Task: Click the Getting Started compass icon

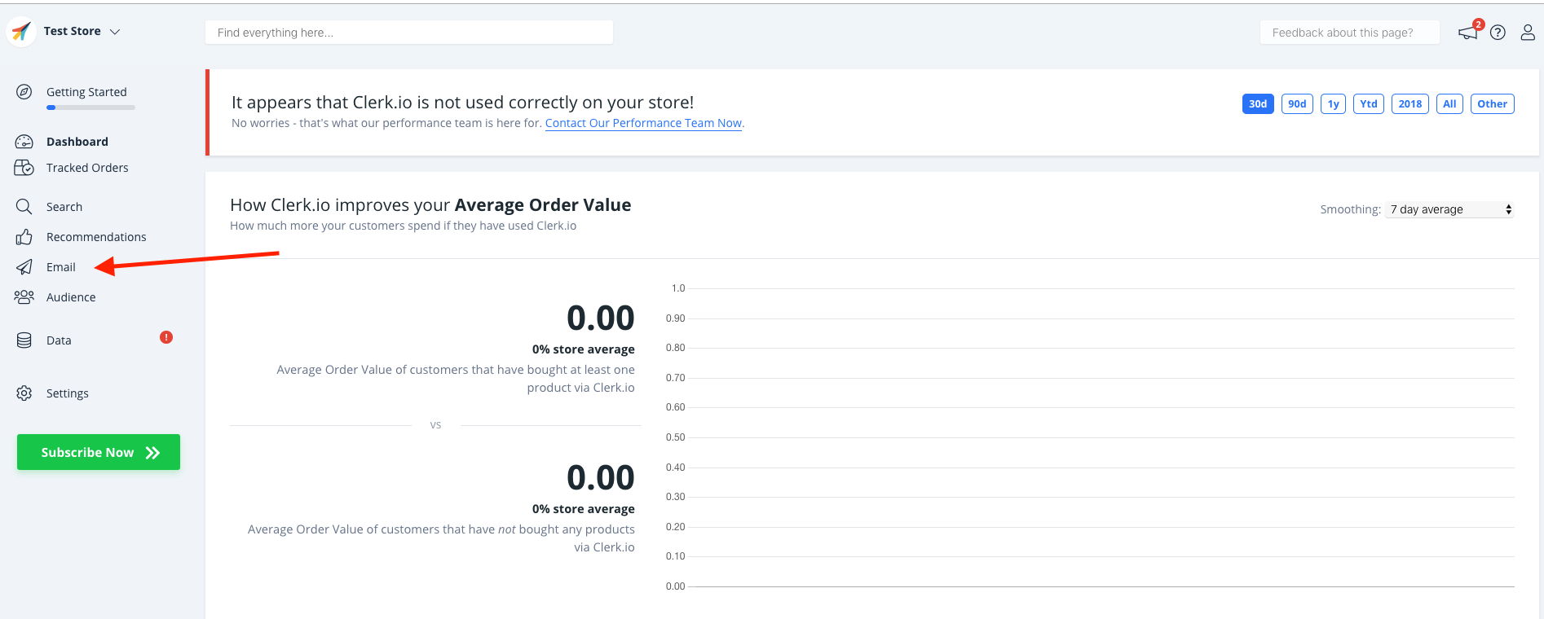Action: [24, 92]
